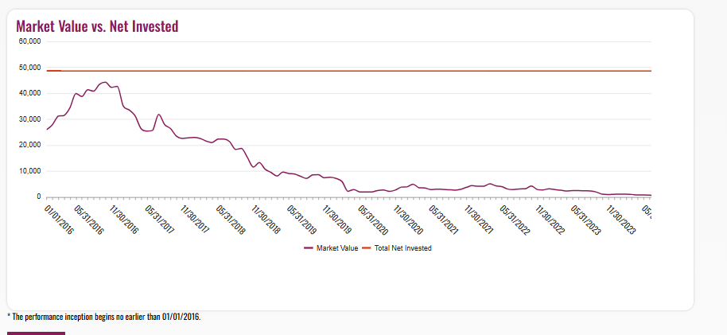Click the 30,000 y-axis label

(29, 119)
